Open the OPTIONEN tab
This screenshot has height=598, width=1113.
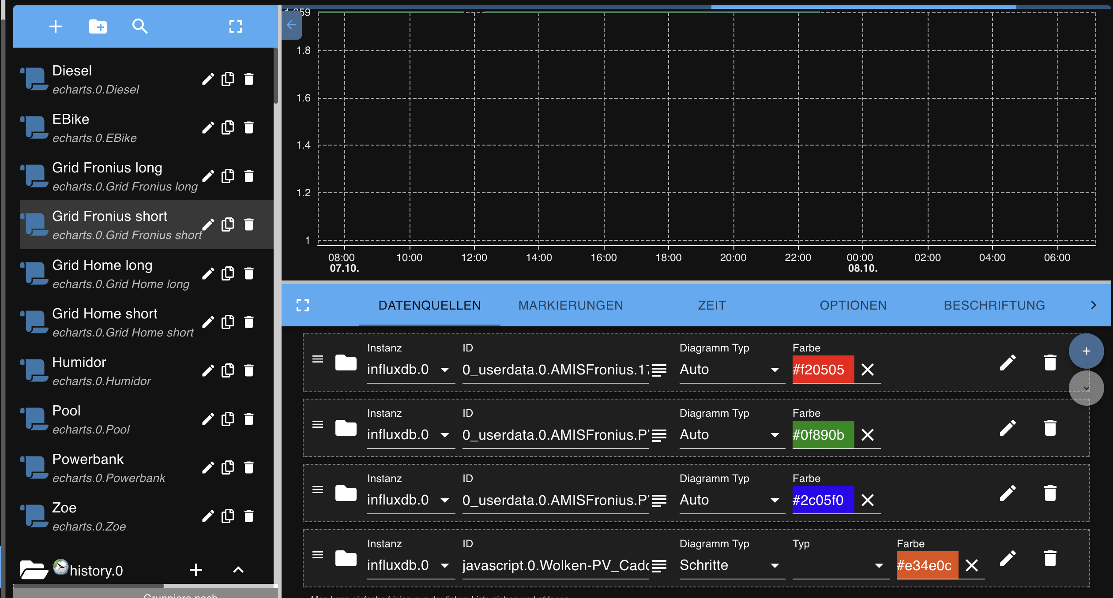click(x=853, y=305)
